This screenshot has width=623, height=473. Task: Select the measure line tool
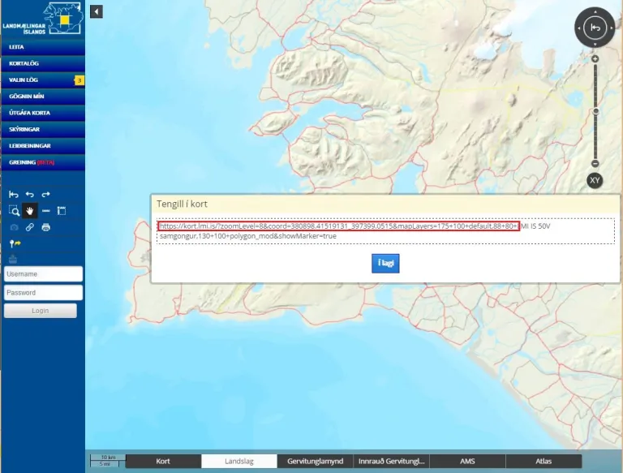click(x=46, y=211)
